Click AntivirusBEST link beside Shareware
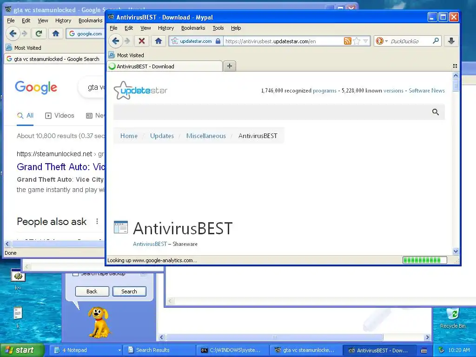Viewport: 476px width, 357px height. point(150,244)
